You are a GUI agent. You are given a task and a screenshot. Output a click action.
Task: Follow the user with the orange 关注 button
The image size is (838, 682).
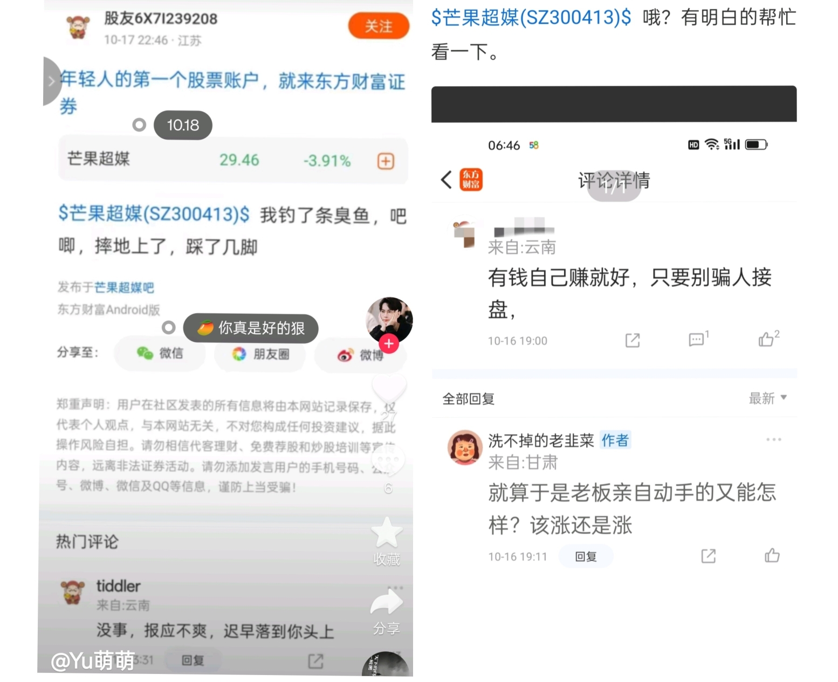pos(379,26)
